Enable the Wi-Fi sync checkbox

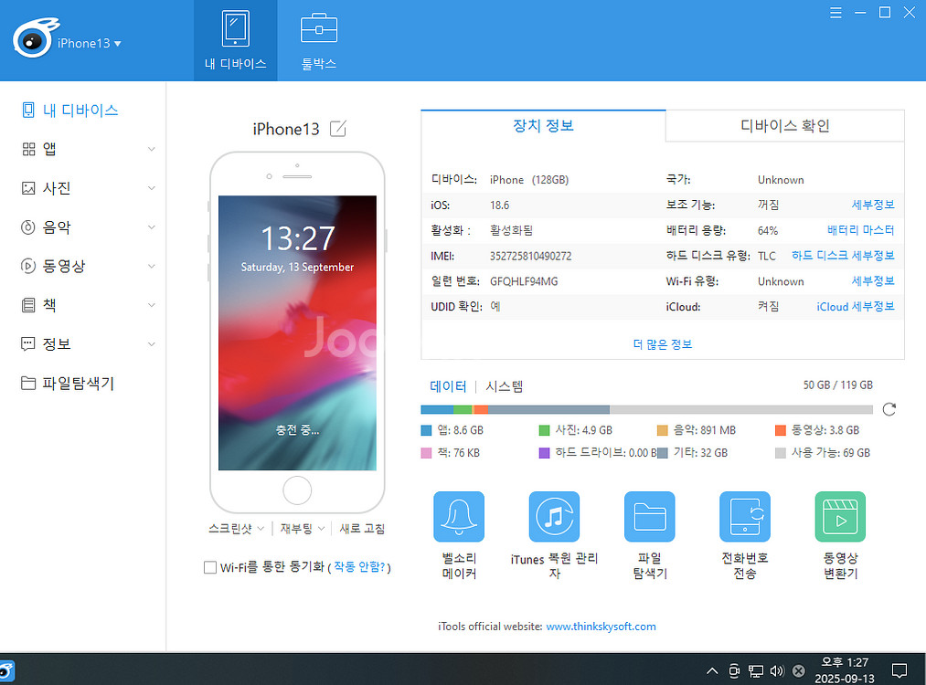[x=210, y=567]
